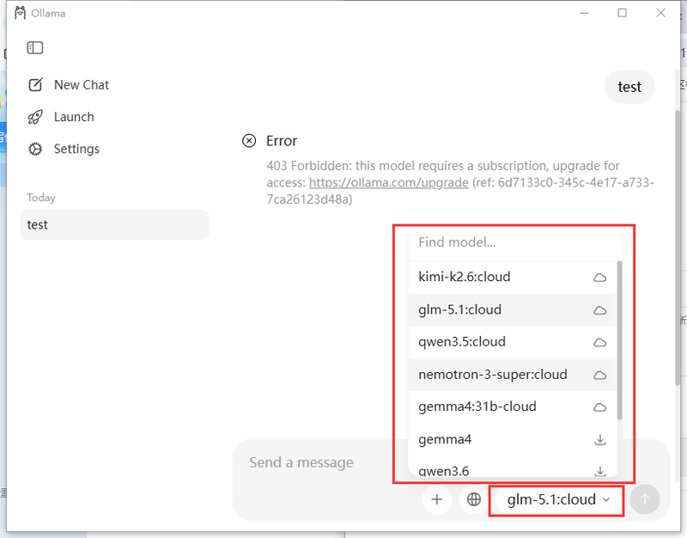
Task: Click the model list scrollbar
Action: (619, 340)
